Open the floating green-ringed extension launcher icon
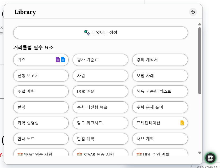This screenshot has height=168, width=220. 211,158
